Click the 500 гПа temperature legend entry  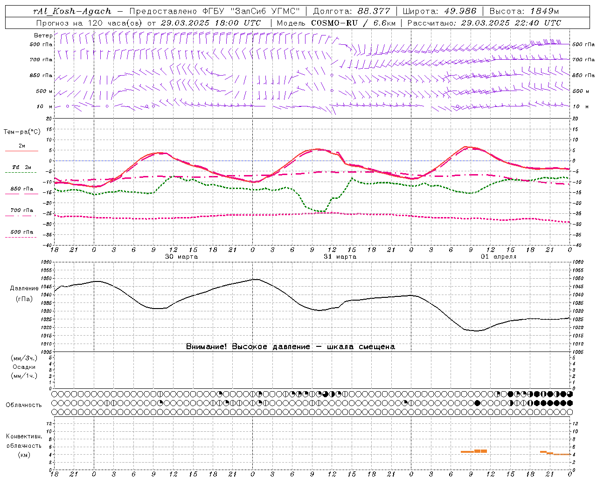(22, 232)
